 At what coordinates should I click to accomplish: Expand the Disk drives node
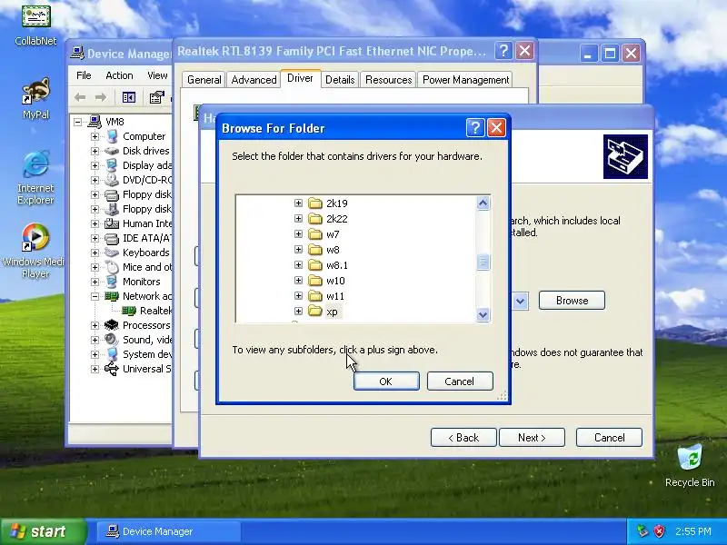tap(95, 151)
